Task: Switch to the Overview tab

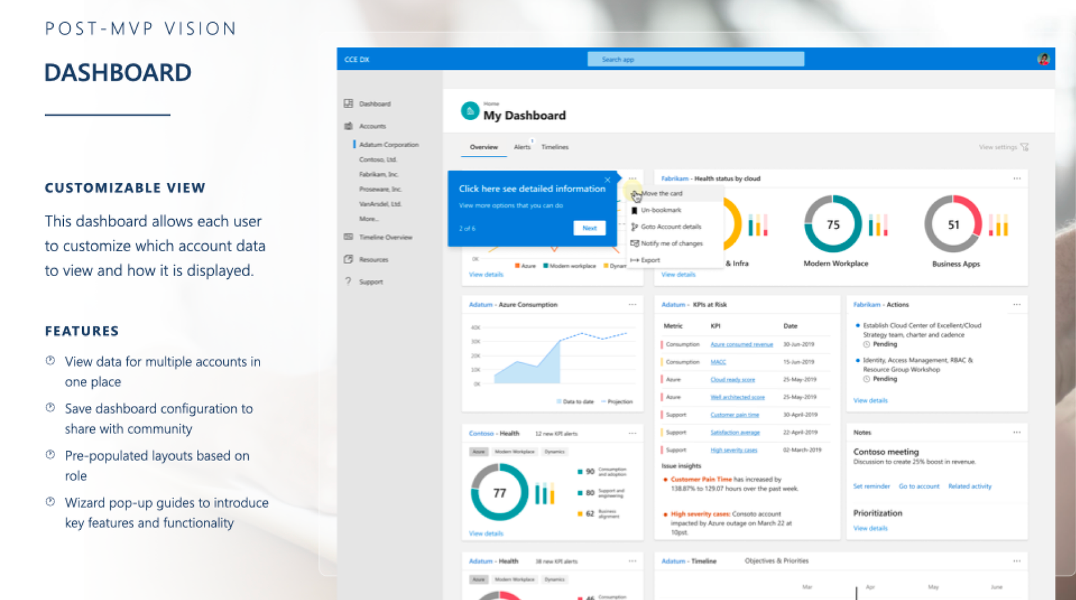Action: (484, 147)
